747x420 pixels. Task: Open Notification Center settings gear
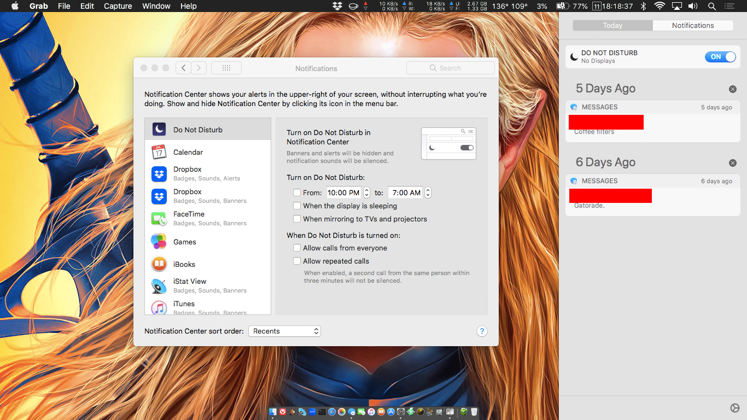click(735, 408)
